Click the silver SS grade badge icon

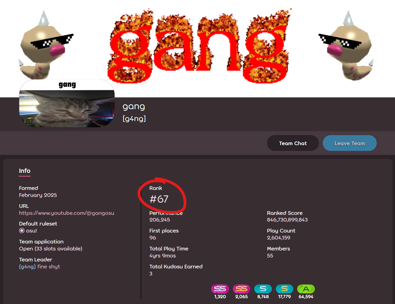pyautogui.click(x=220, y=289)
